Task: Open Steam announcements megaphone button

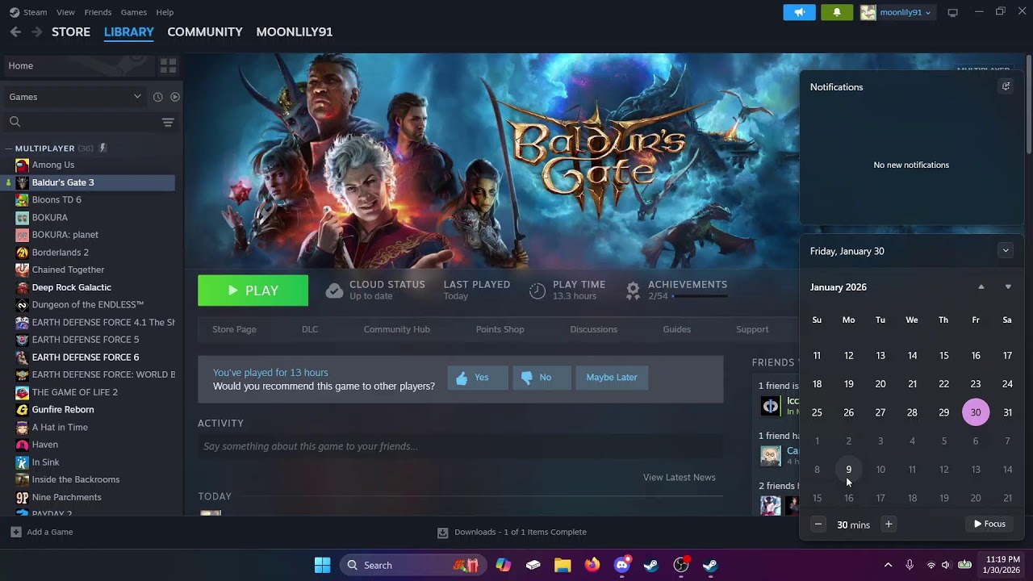Action: tap(799, 12)
